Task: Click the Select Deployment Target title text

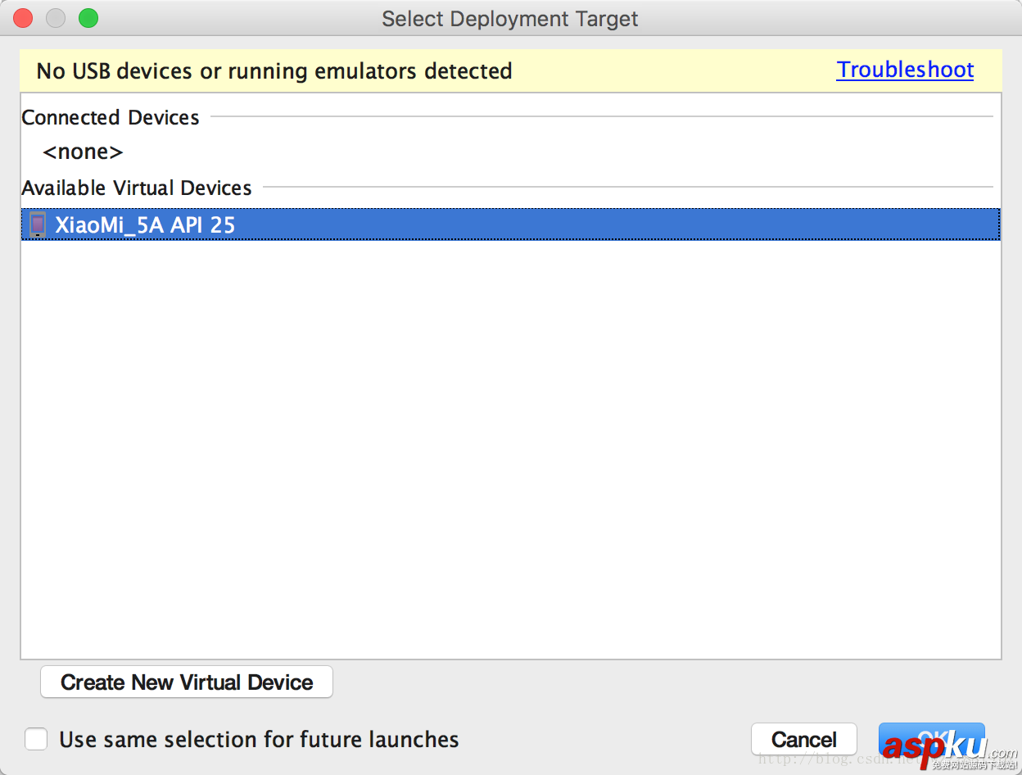Action: 510,19
